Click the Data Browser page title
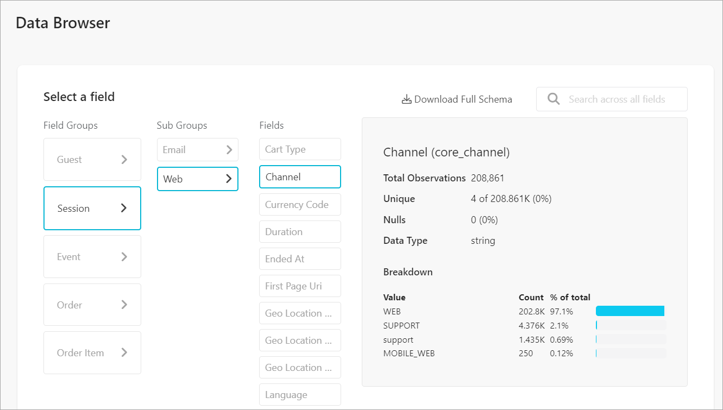This screenshot has width=723, height=410. (63, 23)
